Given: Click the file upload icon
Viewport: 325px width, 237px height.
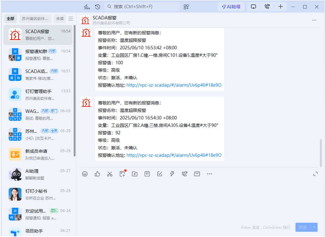Looking at the screenshot, I should coord(135,174).
